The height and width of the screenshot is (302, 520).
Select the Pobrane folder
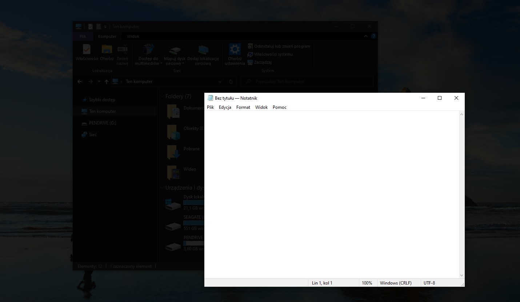(184, 152)
